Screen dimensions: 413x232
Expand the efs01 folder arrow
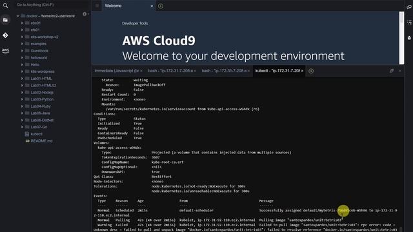22,30
